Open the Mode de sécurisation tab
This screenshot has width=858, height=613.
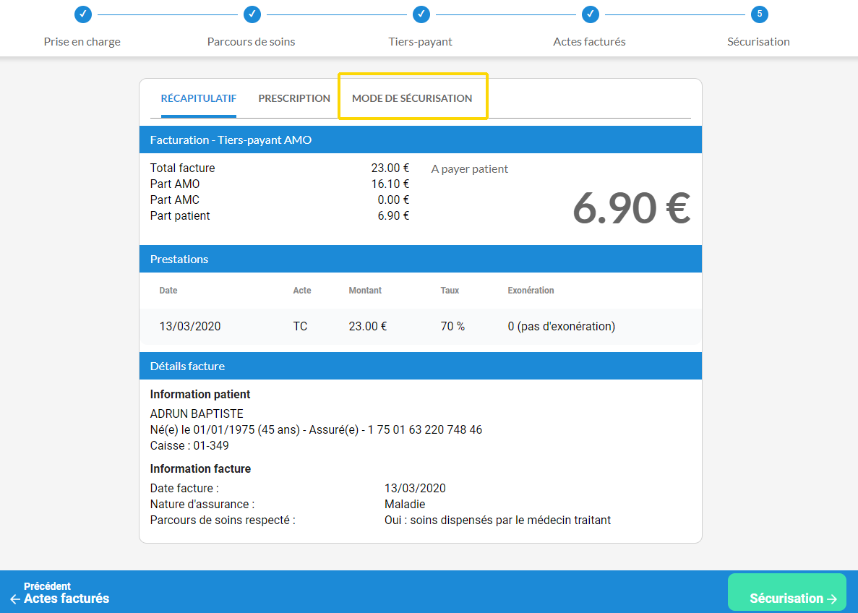tap(412, 98)
